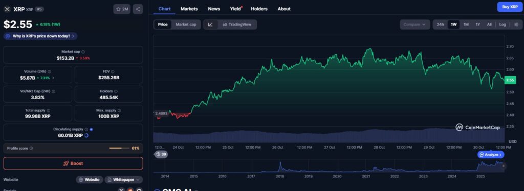This screenshot has height=191, width=524.
Task: Open Vol/Mkt Cap (24h) info icon
Action: pos(53,91)
